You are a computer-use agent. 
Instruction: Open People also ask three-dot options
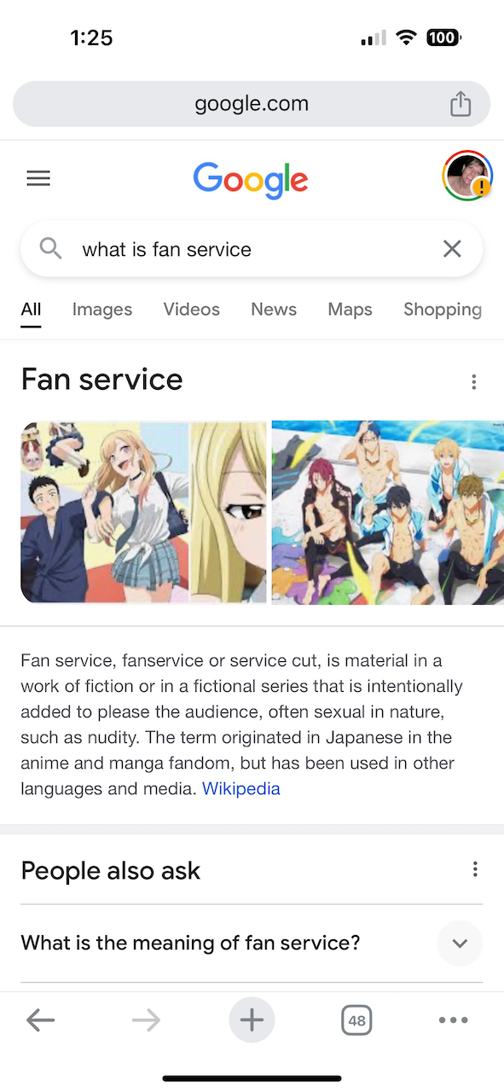[x=475, y=869]
